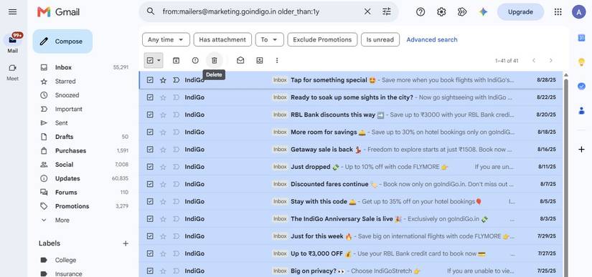Archive selected emails with the archive icon

(176, 60)
